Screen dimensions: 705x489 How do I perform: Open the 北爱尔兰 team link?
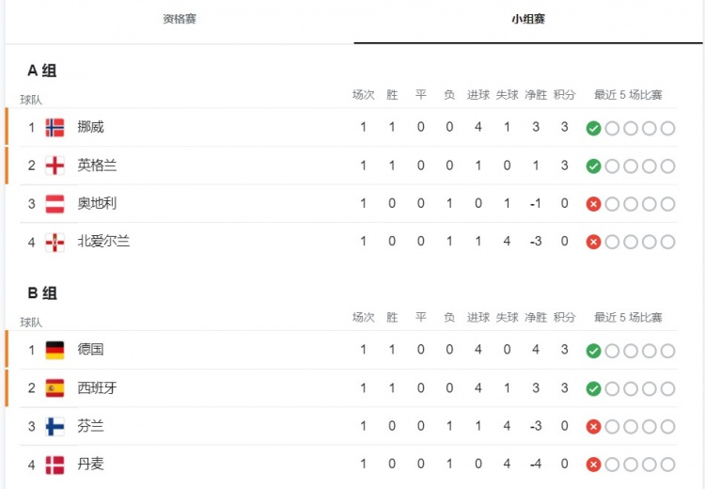point(103,241)
